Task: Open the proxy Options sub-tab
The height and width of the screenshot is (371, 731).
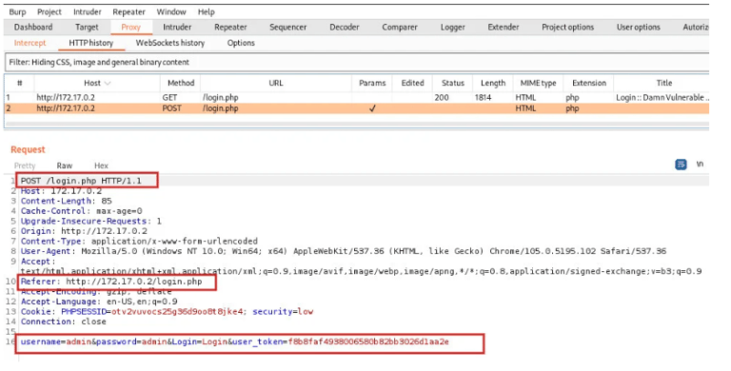Action: click(x=241, y=43)
